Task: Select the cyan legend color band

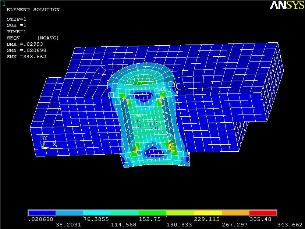Action: (97, 213)
